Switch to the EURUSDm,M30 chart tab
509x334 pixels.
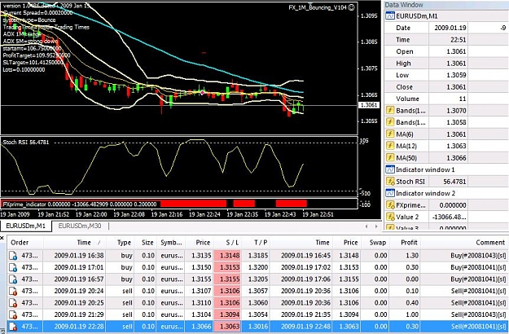[x=80, y=226]
